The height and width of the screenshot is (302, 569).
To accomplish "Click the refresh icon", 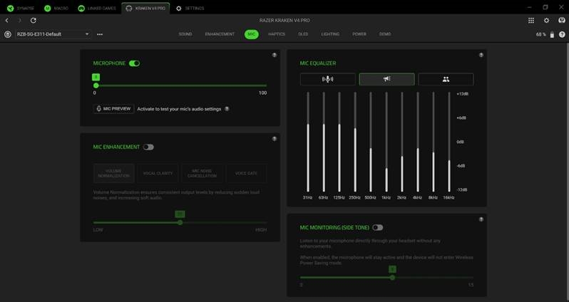I will coord(33,21).
